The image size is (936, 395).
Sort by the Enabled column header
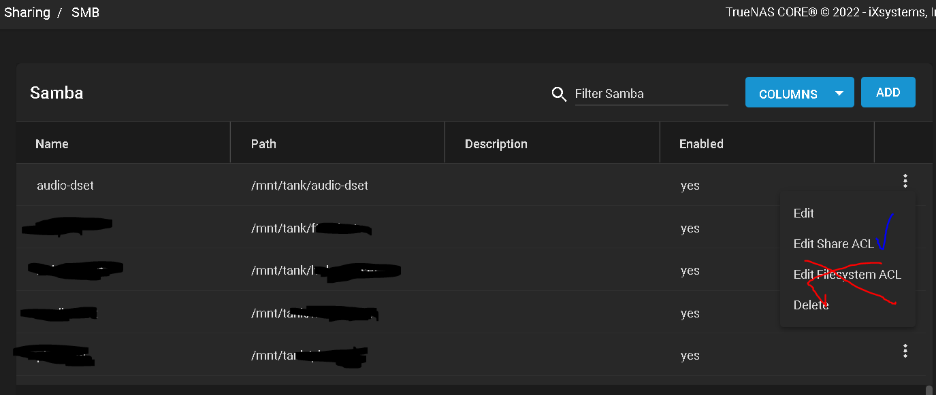click(701, 143)
